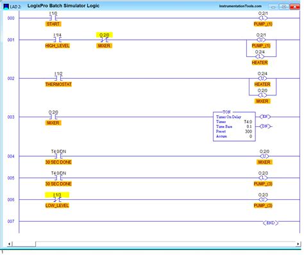Select rung number 000
Image resolution: width=304 pixels, height=255 pixels.
(x=11, y=19)
